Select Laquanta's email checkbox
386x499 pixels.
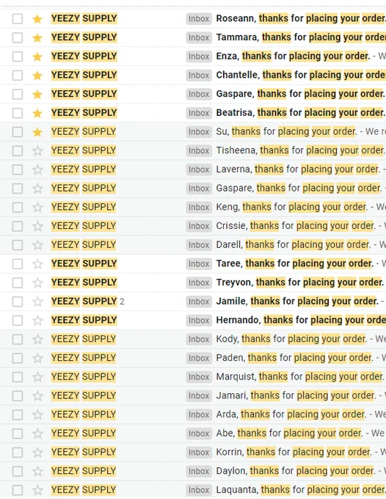point(18,490)
